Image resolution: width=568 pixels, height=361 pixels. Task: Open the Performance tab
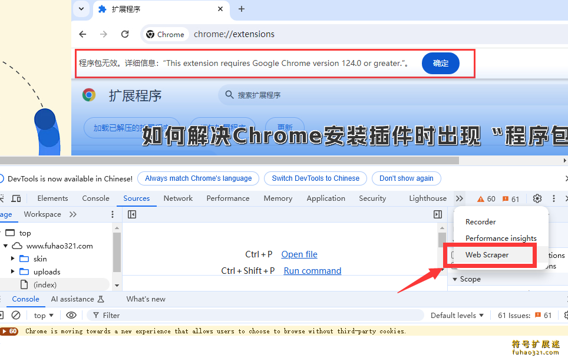tap(228, 198)
